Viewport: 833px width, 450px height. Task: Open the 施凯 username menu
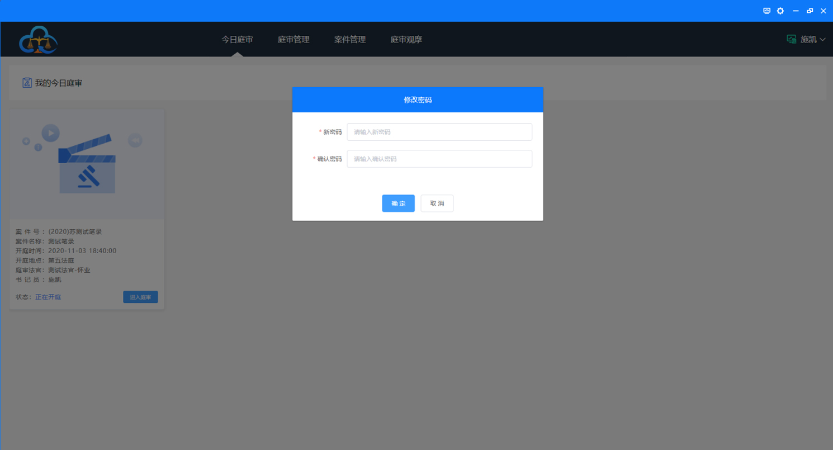808,40
